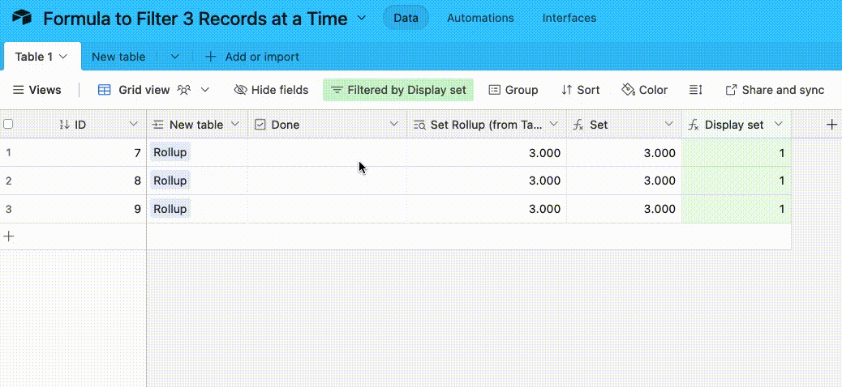Click the New table column header
842x387 pixels.
[197, 125]
